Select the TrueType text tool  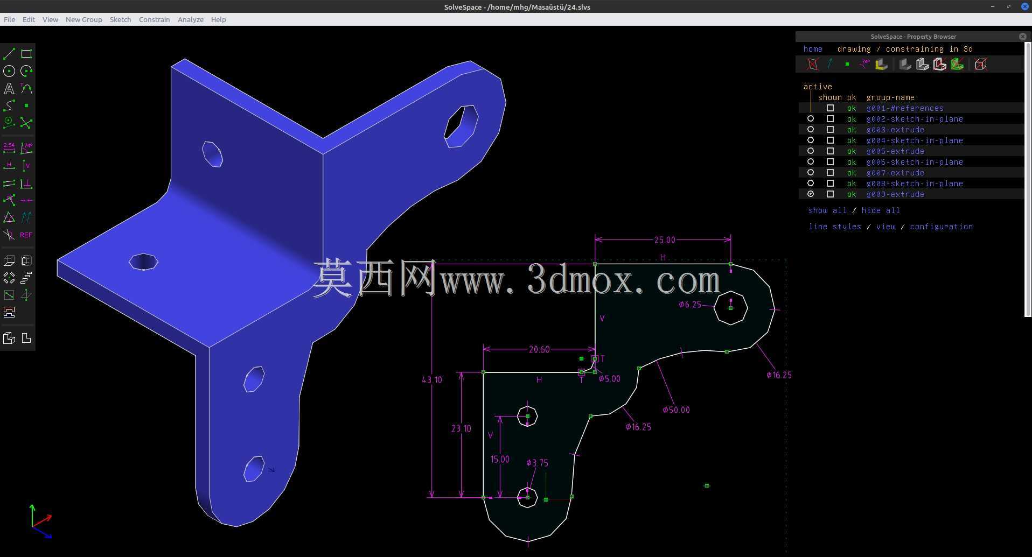(x=9, y=88)
